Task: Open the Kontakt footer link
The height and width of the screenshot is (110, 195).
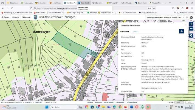Action: point(89,102)
